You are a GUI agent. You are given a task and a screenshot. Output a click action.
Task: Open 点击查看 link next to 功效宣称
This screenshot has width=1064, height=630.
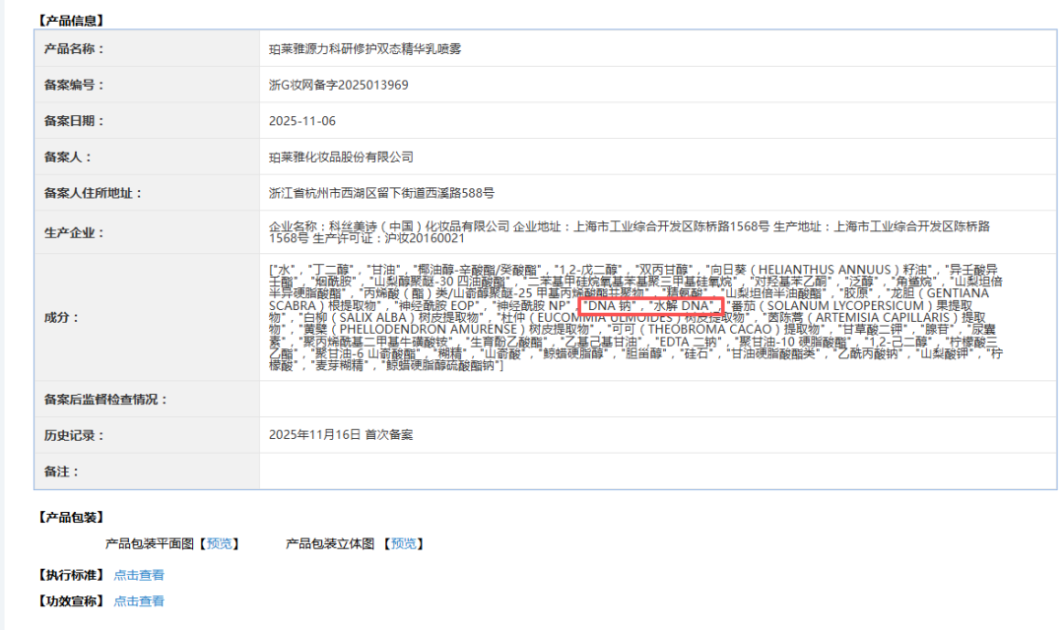point(139,600)
